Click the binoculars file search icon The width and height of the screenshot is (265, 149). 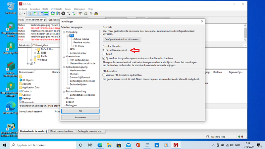96,14
